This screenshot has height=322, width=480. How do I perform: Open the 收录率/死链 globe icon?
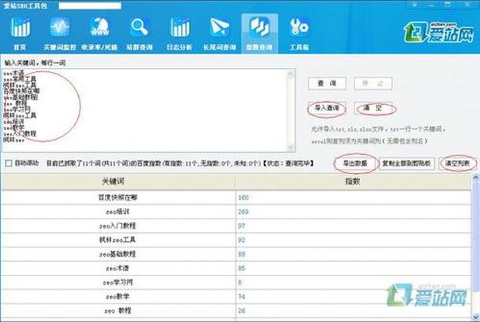[99, 34]
